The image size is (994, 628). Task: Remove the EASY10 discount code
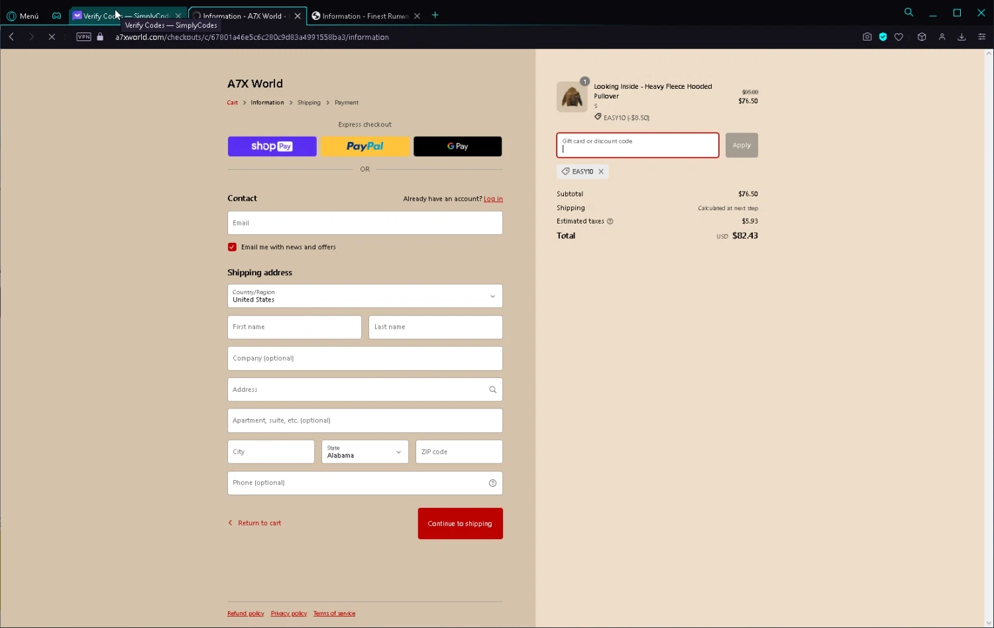pyautogui.click(x=601, y=172)
